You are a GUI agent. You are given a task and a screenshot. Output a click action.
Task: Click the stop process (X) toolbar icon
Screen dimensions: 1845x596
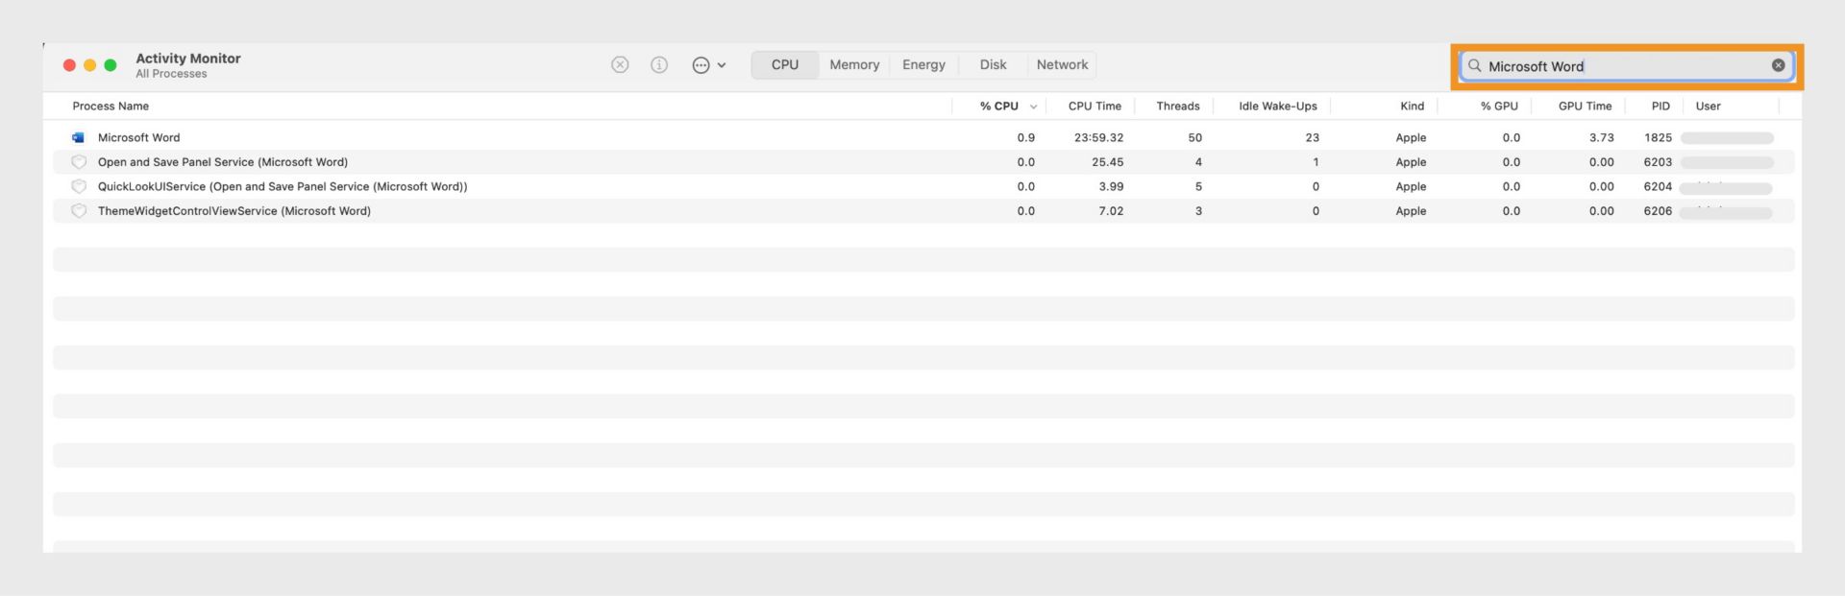click(x=620, y=64)
